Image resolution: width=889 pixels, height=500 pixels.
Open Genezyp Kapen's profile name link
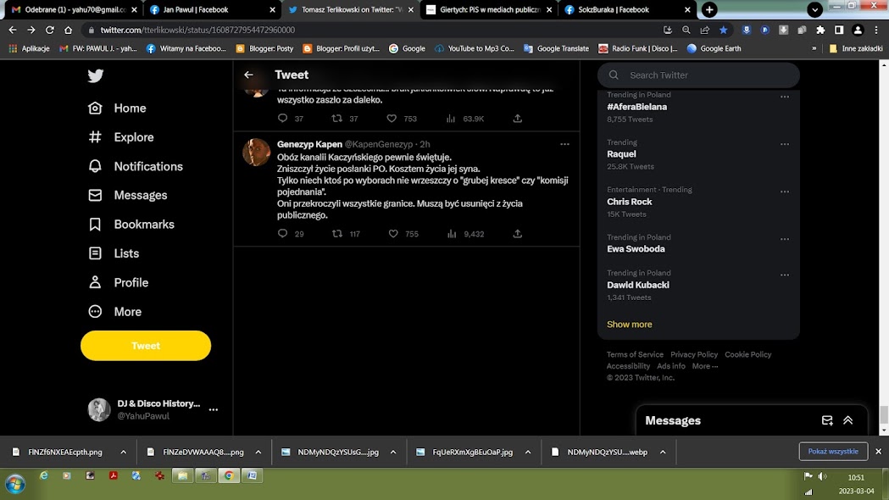[309, 144]
